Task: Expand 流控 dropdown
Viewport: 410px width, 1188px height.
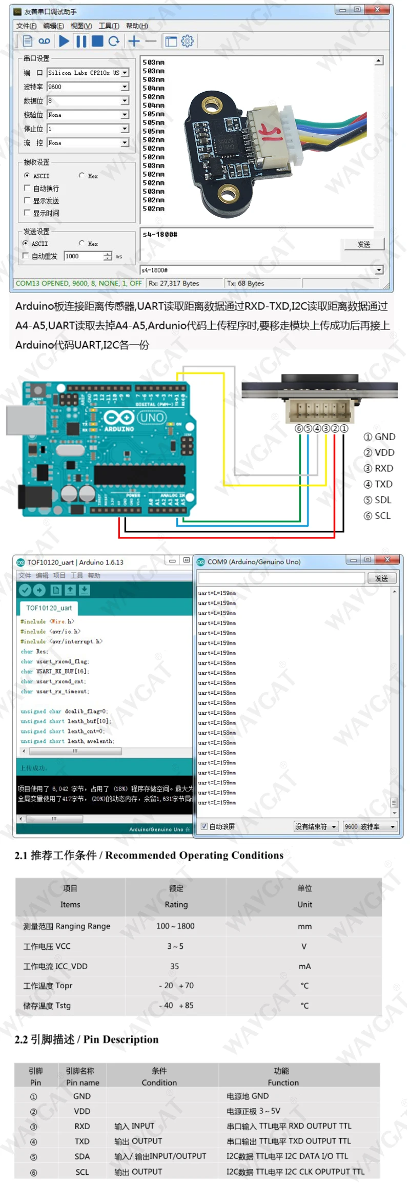Action: [x=125, y=142]
